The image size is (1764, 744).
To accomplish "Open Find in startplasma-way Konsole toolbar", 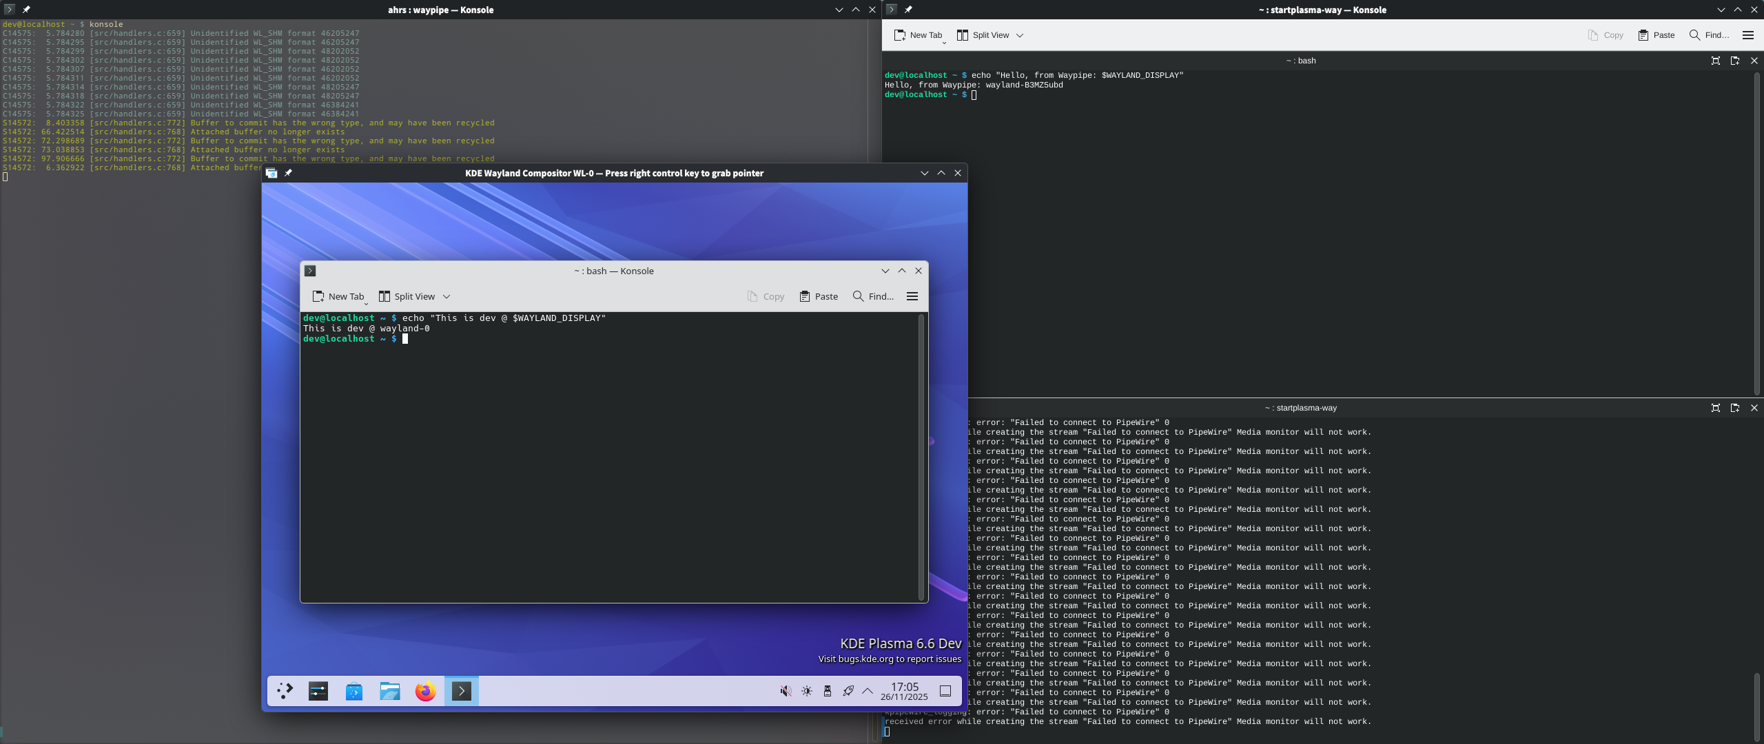I will click(x=1710, y=35).
